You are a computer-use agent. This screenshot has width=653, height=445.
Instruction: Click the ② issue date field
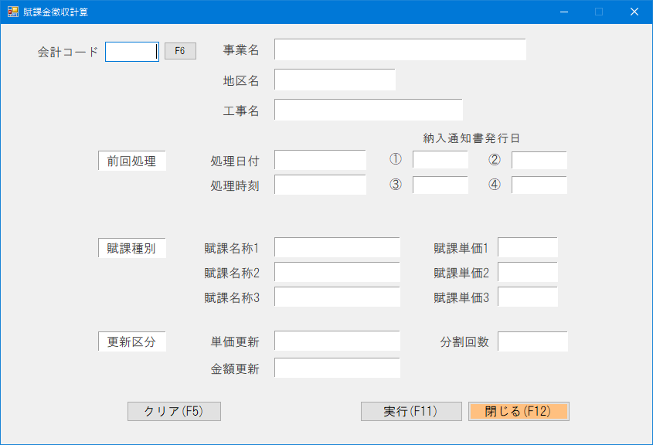coord(539,160)
